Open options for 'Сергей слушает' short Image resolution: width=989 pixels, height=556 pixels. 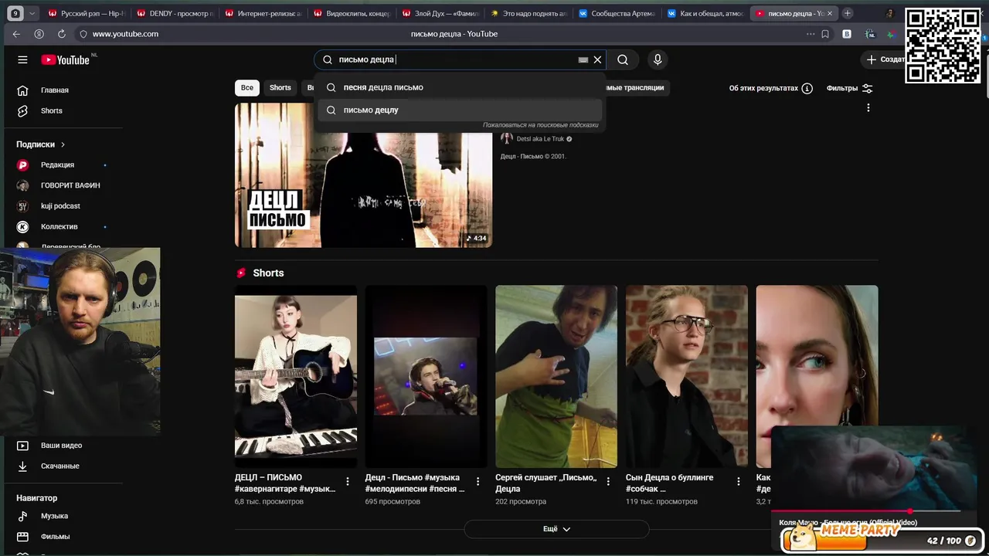pos(608,481)
